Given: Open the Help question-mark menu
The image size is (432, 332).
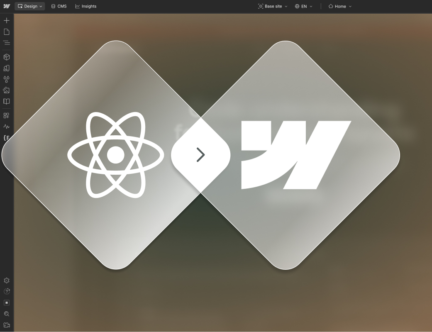Looking at the screenshot, I should (7, 291).
